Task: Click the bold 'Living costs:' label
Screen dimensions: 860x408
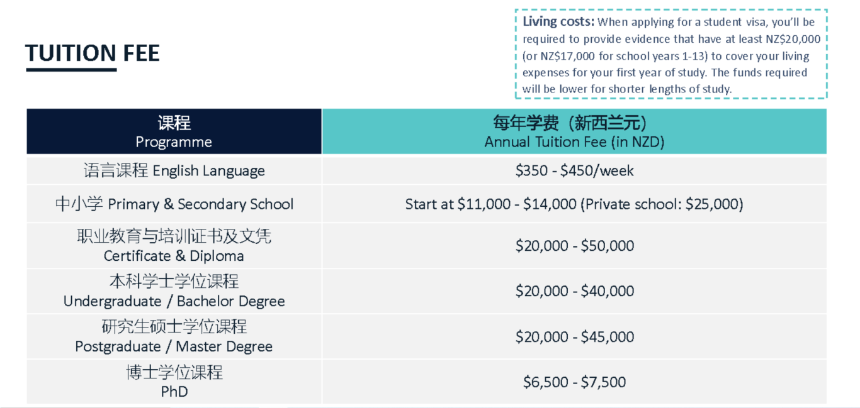Action: coord(558,21)
